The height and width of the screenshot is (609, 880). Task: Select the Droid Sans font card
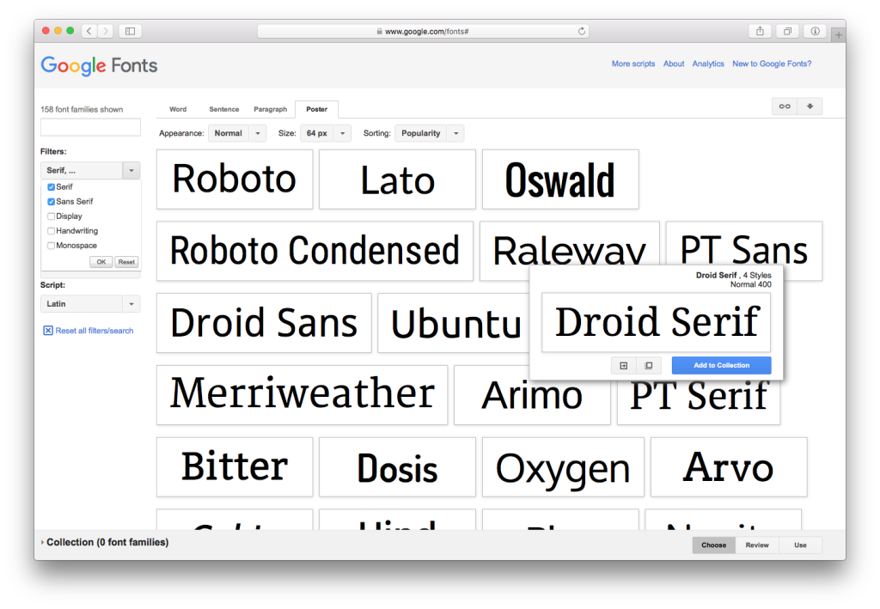click(x=264, y=323)
